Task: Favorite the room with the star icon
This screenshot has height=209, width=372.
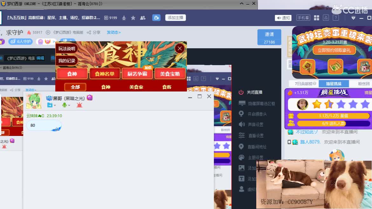Action: (x=133, y=18)
